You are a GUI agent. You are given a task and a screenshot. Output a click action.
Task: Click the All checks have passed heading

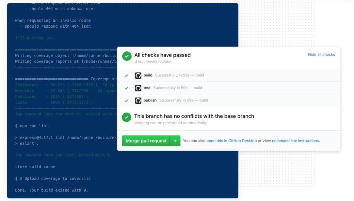click(x=163, y=55)
